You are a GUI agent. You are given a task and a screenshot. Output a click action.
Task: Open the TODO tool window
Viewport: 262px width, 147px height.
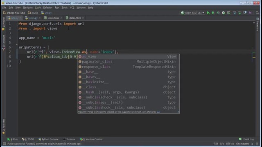click(28, 139)
